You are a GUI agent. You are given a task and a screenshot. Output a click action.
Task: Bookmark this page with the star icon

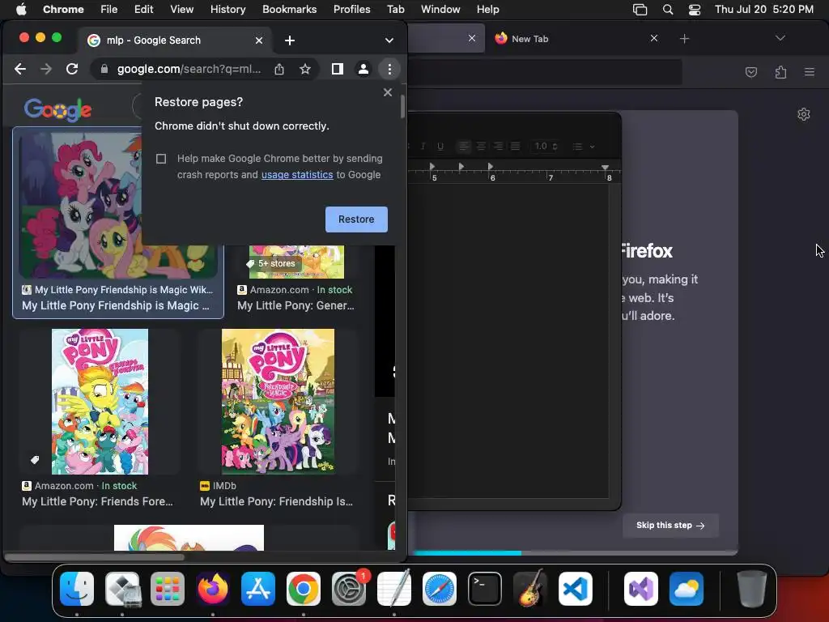click(x=305, y=69)
